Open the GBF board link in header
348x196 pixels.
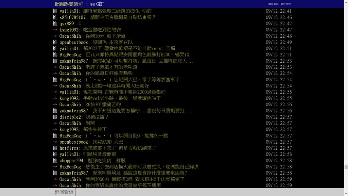[x=97, y=4]
